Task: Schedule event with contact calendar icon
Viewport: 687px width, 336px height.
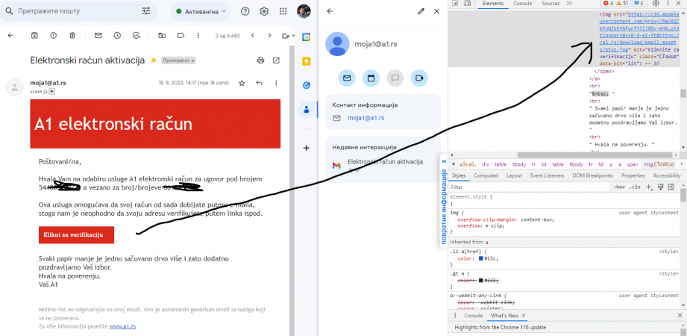Action: click(371, 78)
